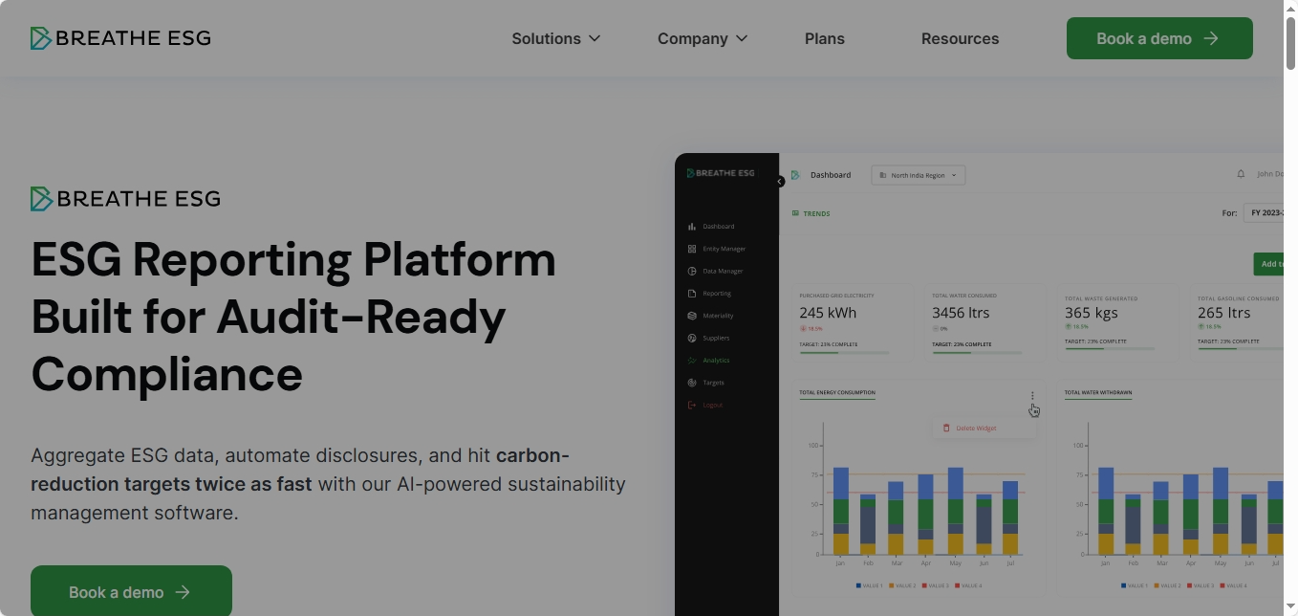Expand the Solutions navigation dropdown
1298x616 pixels.
(x=555, y=38)
